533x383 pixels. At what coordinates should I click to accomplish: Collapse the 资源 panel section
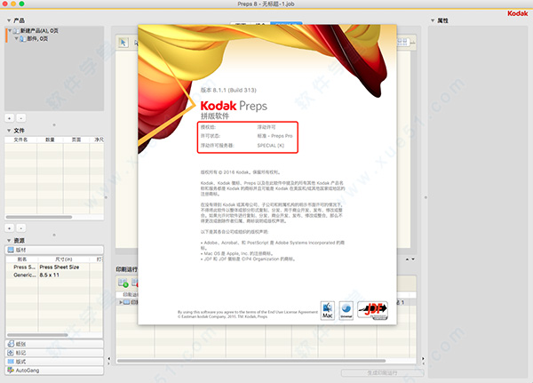[x=9, y=241]
